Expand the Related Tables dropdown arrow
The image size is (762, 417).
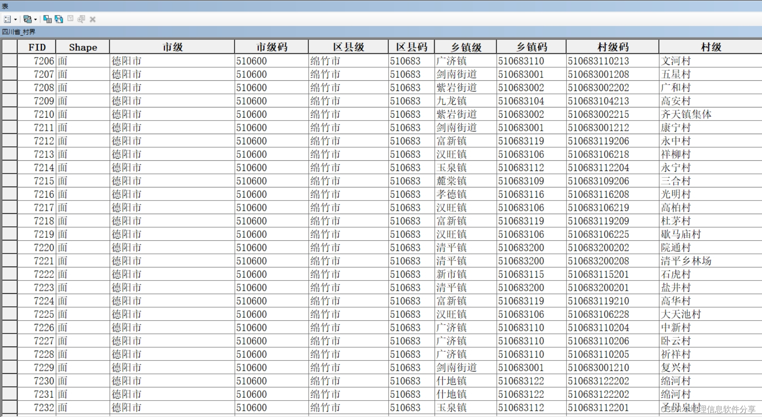(x=36, y=19)
